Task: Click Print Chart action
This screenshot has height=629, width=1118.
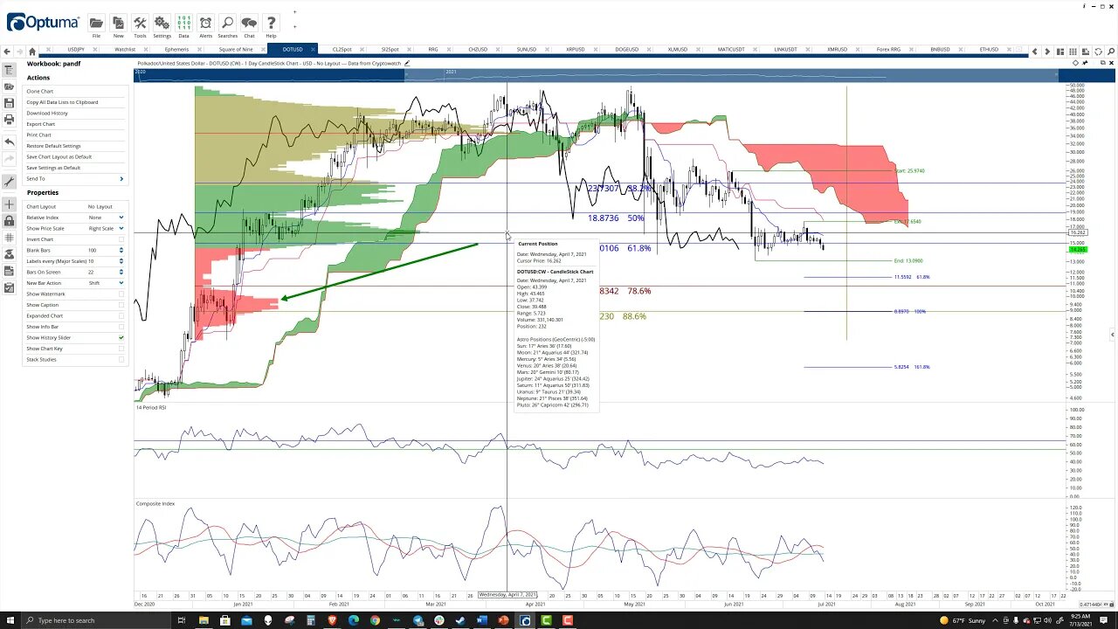Action: (x=38, y=135)
